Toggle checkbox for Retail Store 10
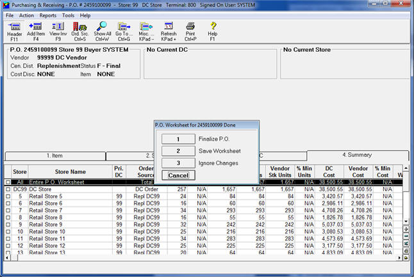This screenshot has height=277, width=414. [8, 231]
